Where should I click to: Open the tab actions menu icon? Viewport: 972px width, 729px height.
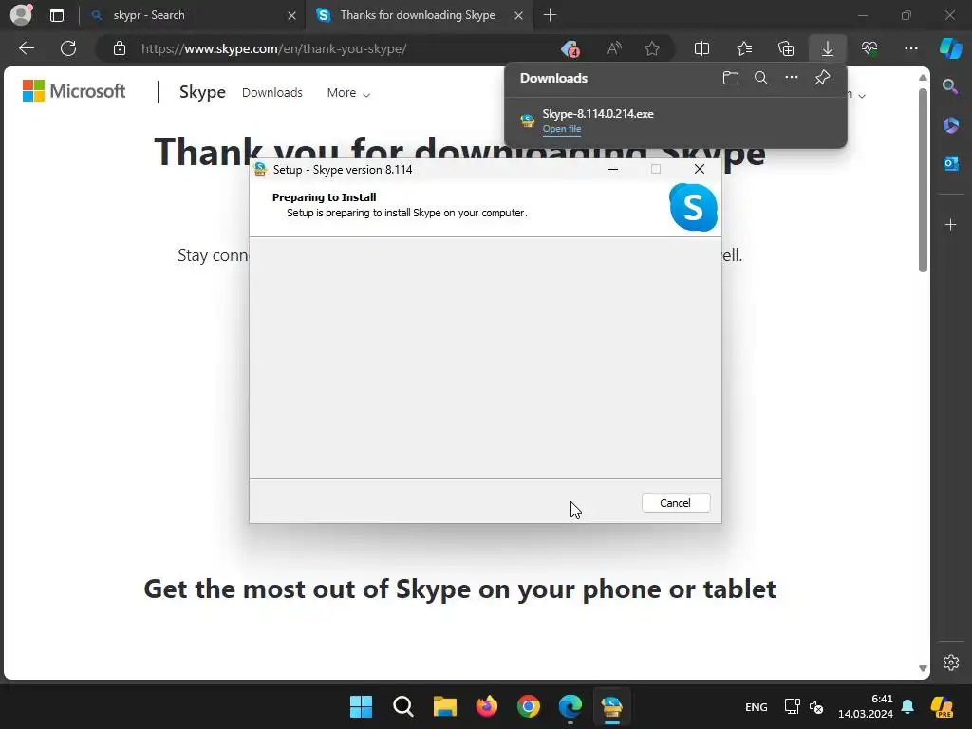click(x=57, y=15)
